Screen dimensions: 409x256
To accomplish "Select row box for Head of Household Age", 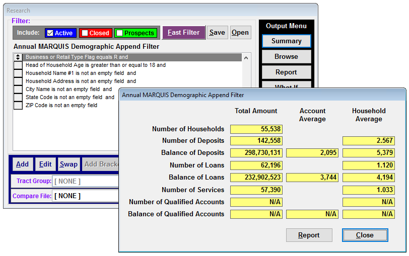I will (x=18, y=65).
